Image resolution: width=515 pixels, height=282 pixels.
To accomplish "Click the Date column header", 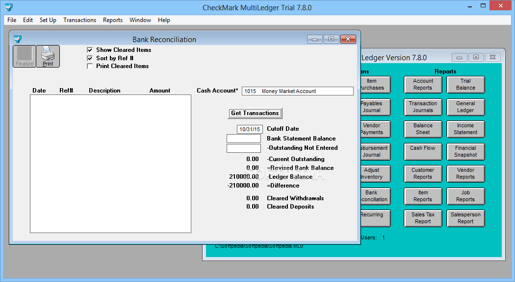I will (x=39, y=91).
